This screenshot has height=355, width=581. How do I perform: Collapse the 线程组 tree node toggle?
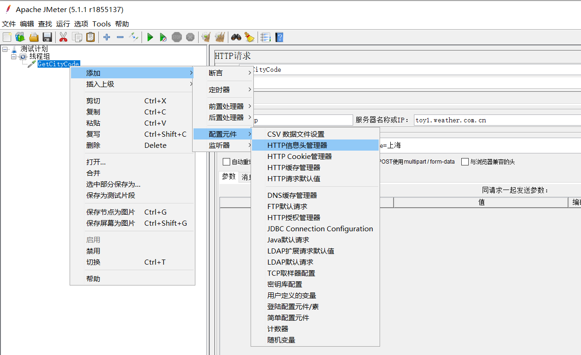[x=13, y=57]
